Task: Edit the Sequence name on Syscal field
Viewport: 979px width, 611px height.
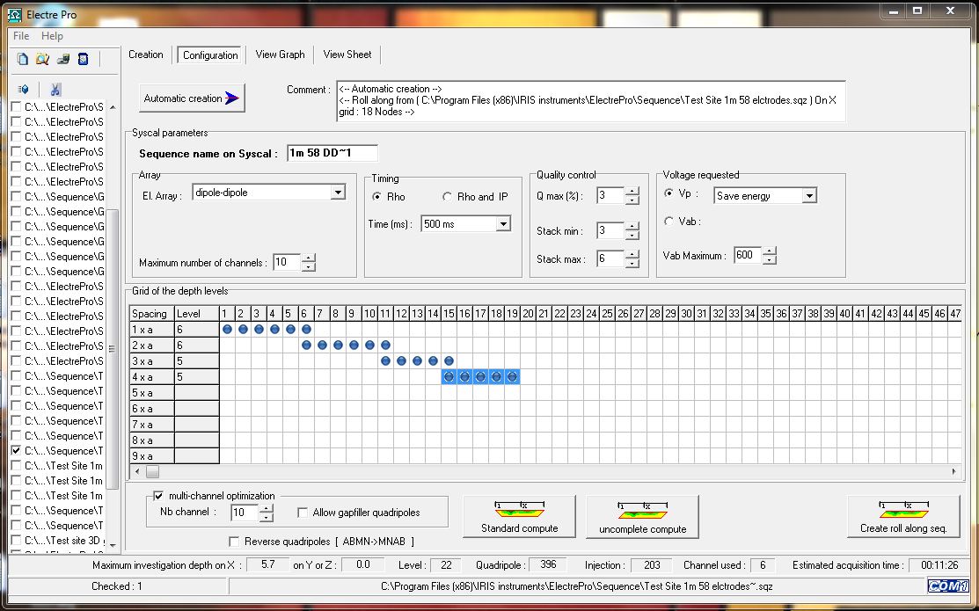Action: tap(332, 152)
